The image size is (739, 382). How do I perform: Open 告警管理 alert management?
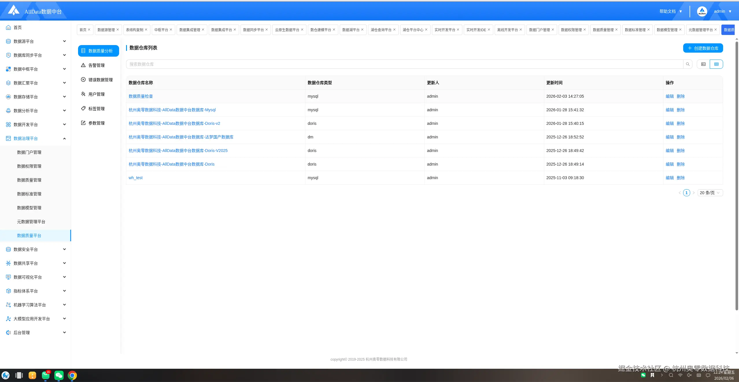pos(97,65)
